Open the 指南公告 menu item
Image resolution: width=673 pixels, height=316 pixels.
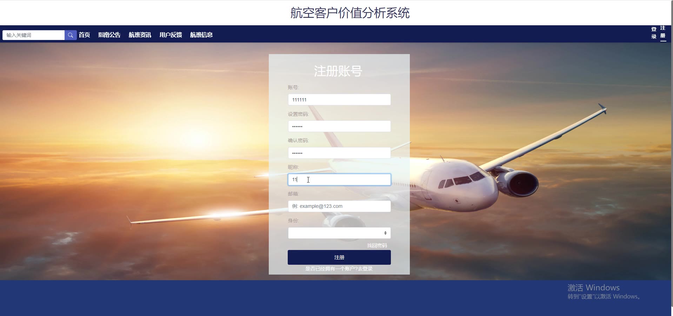pyautogui.click(x=109, y=35)
